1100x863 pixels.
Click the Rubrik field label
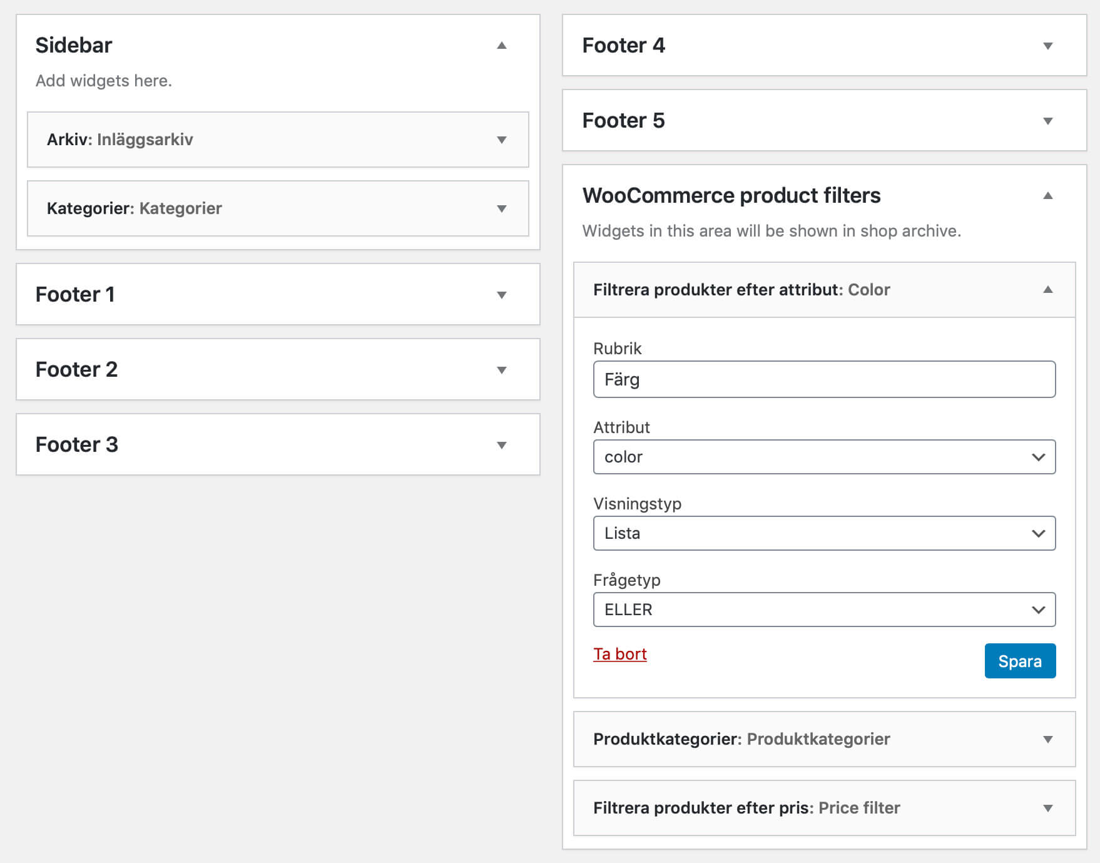[x=618, y=348]
